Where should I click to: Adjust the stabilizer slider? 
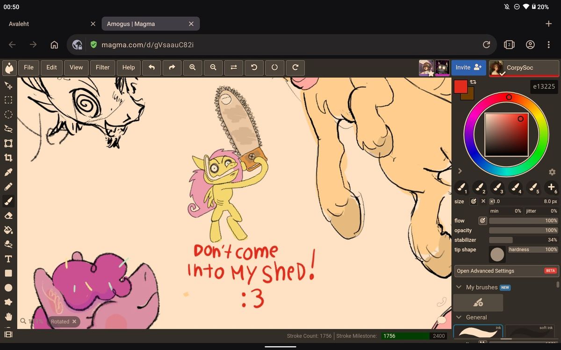pyautogui.click(x=524, y=240)
